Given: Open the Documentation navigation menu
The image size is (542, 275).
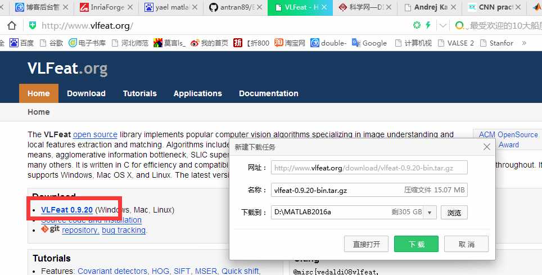Looking at the screenshot, I should coord(269,93).
